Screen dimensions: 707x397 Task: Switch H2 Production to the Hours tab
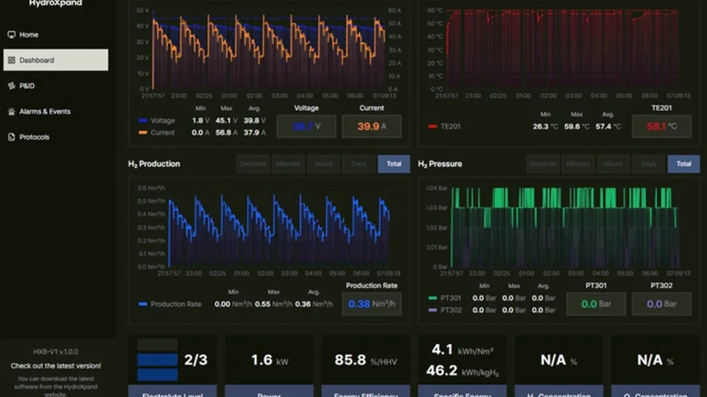[x=323, y=164]
